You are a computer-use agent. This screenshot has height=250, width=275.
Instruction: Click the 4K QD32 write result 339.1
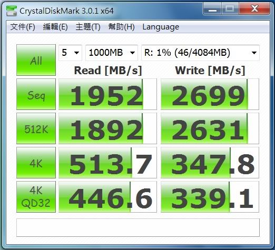tap(210, 197)
